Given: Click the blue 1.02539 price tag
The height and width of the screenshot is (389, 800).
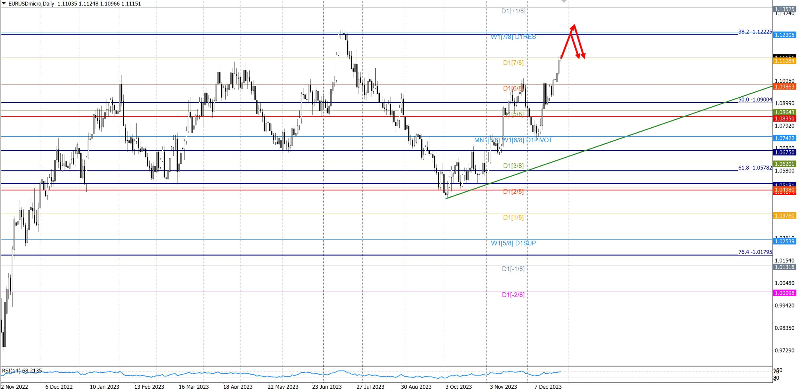Looking at the screenshot, I should (x=784, y=241).
